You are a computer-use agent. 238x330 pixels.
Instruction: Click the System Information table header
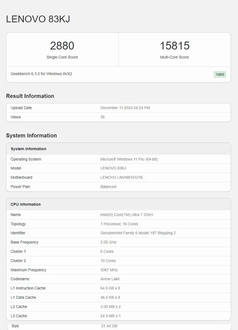[x=29, y=149]
